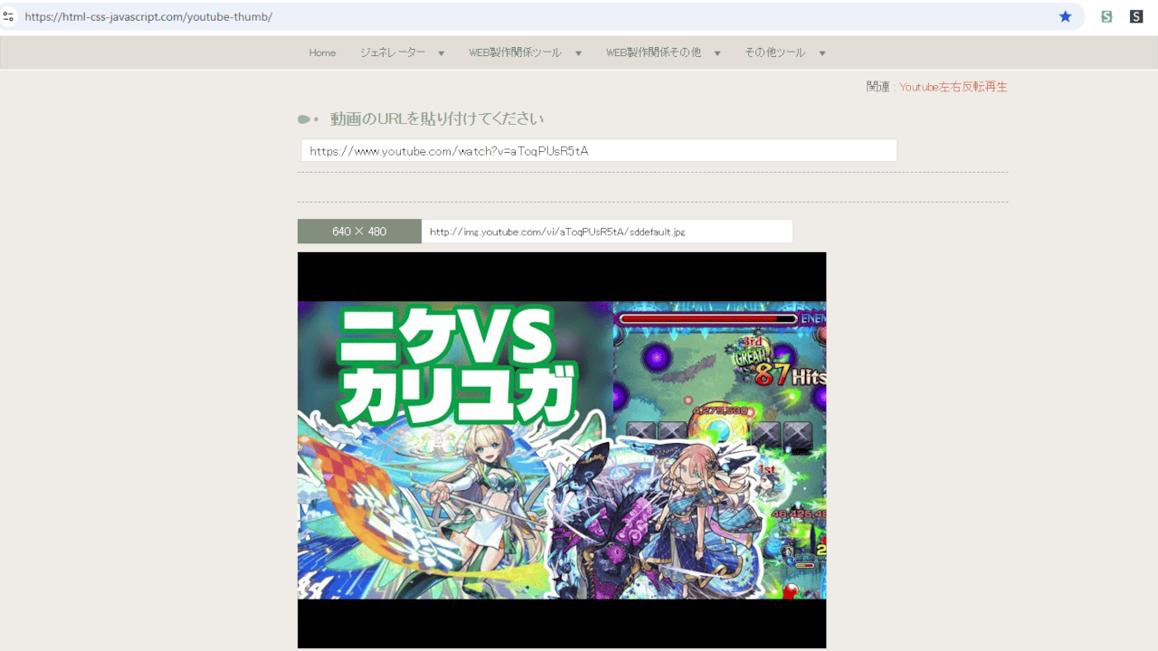The height and width of the screenshot is (651, 1158).
Task: Click the ニケVSカリユガ thumbnail image
Action: [561, 449]
